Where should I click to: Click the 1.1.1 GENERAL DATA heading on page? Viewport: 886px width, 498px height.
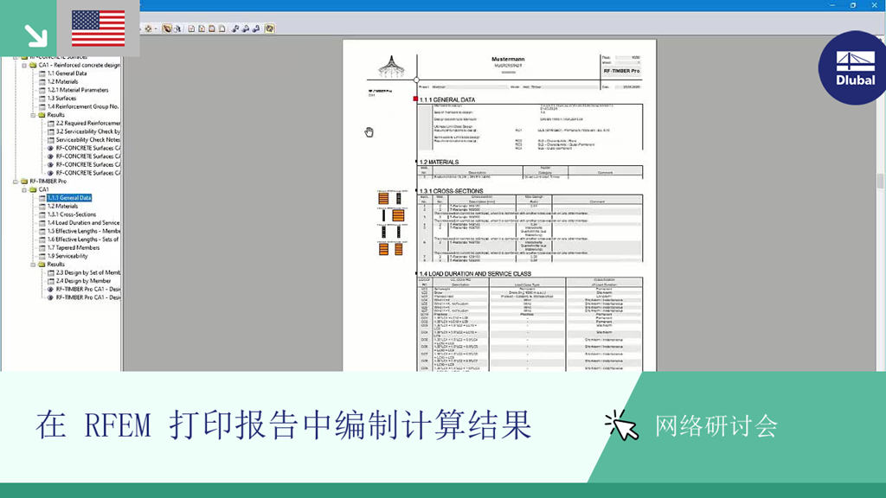click(447, 100)
